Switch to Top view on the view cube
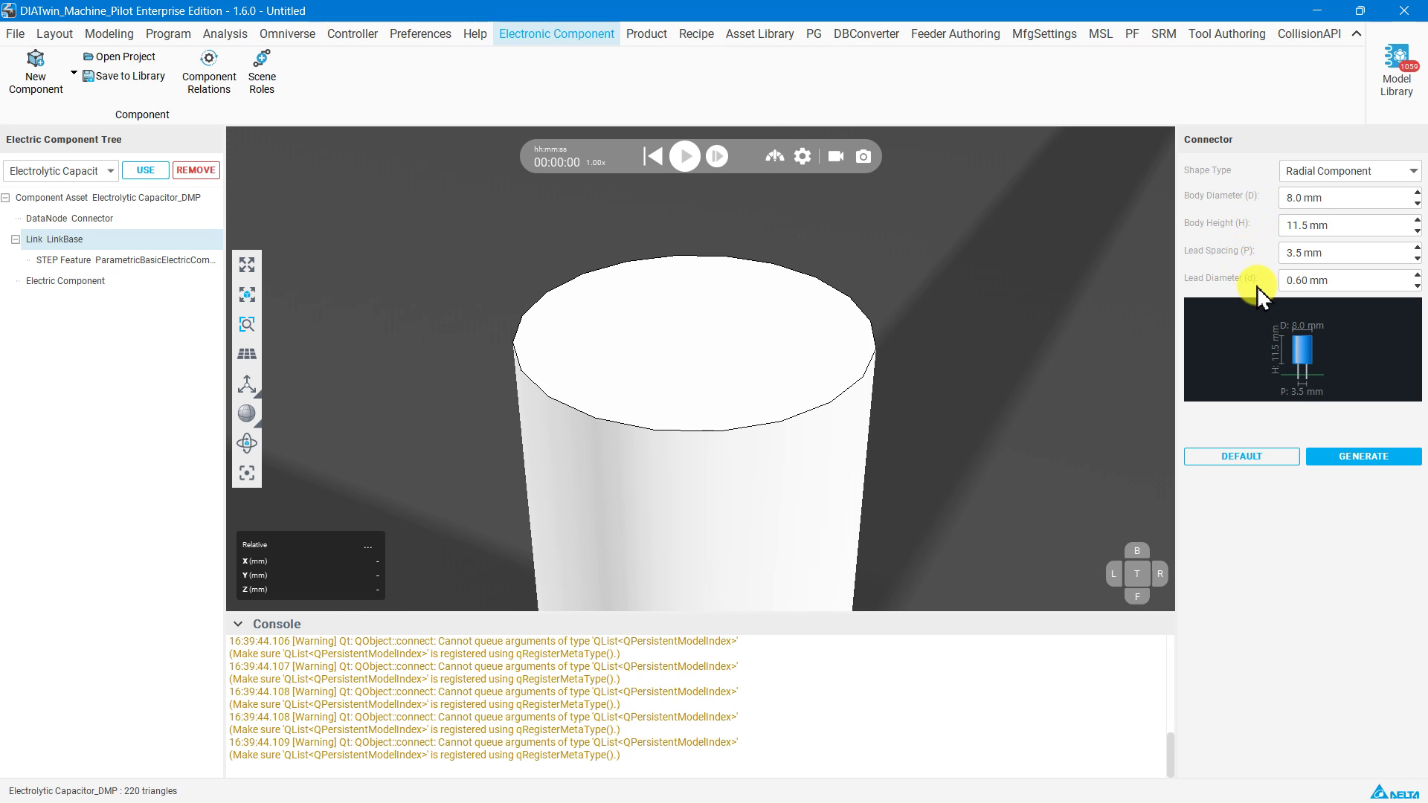The image size is (1428, 803). [x=1136, y=573]
